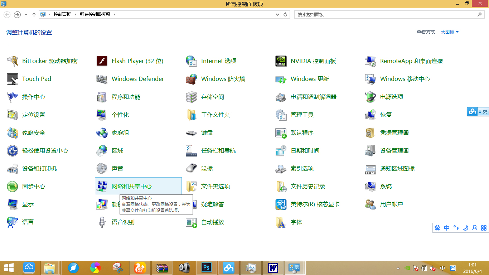Launch Photoshop from the taskbar

pos(206,267)
